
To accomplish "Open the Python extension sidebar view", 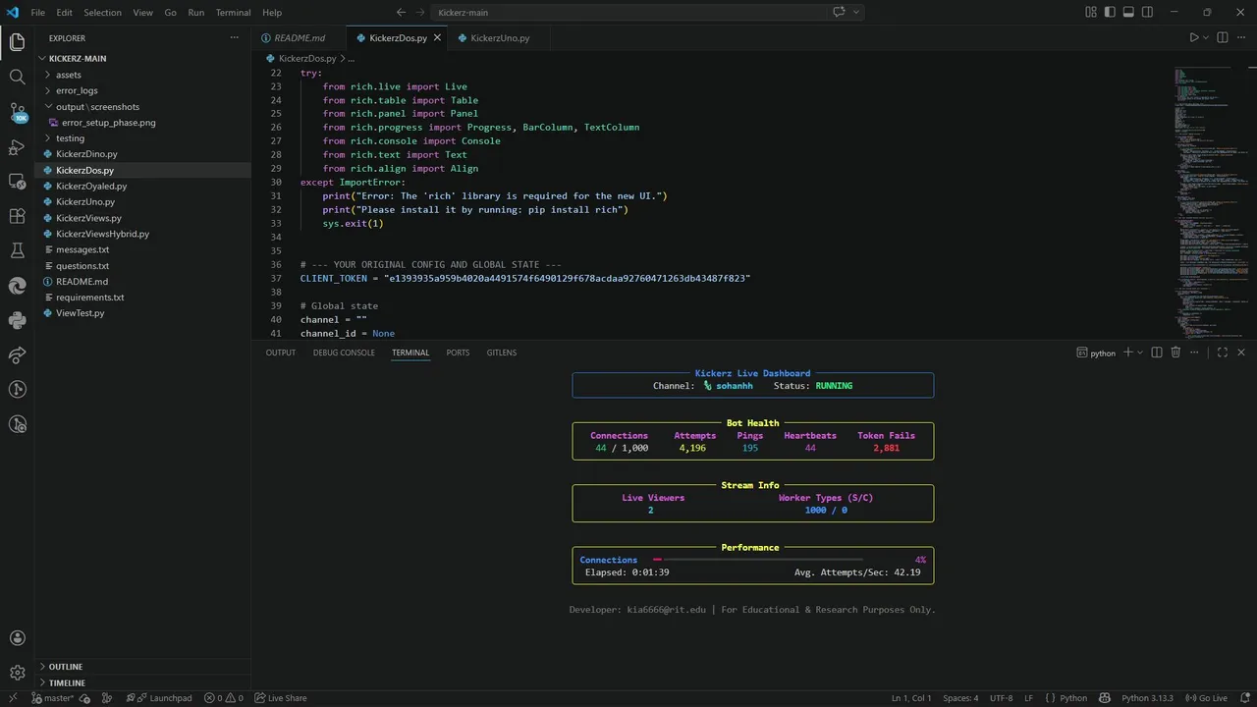I will (x=17, y=320).
